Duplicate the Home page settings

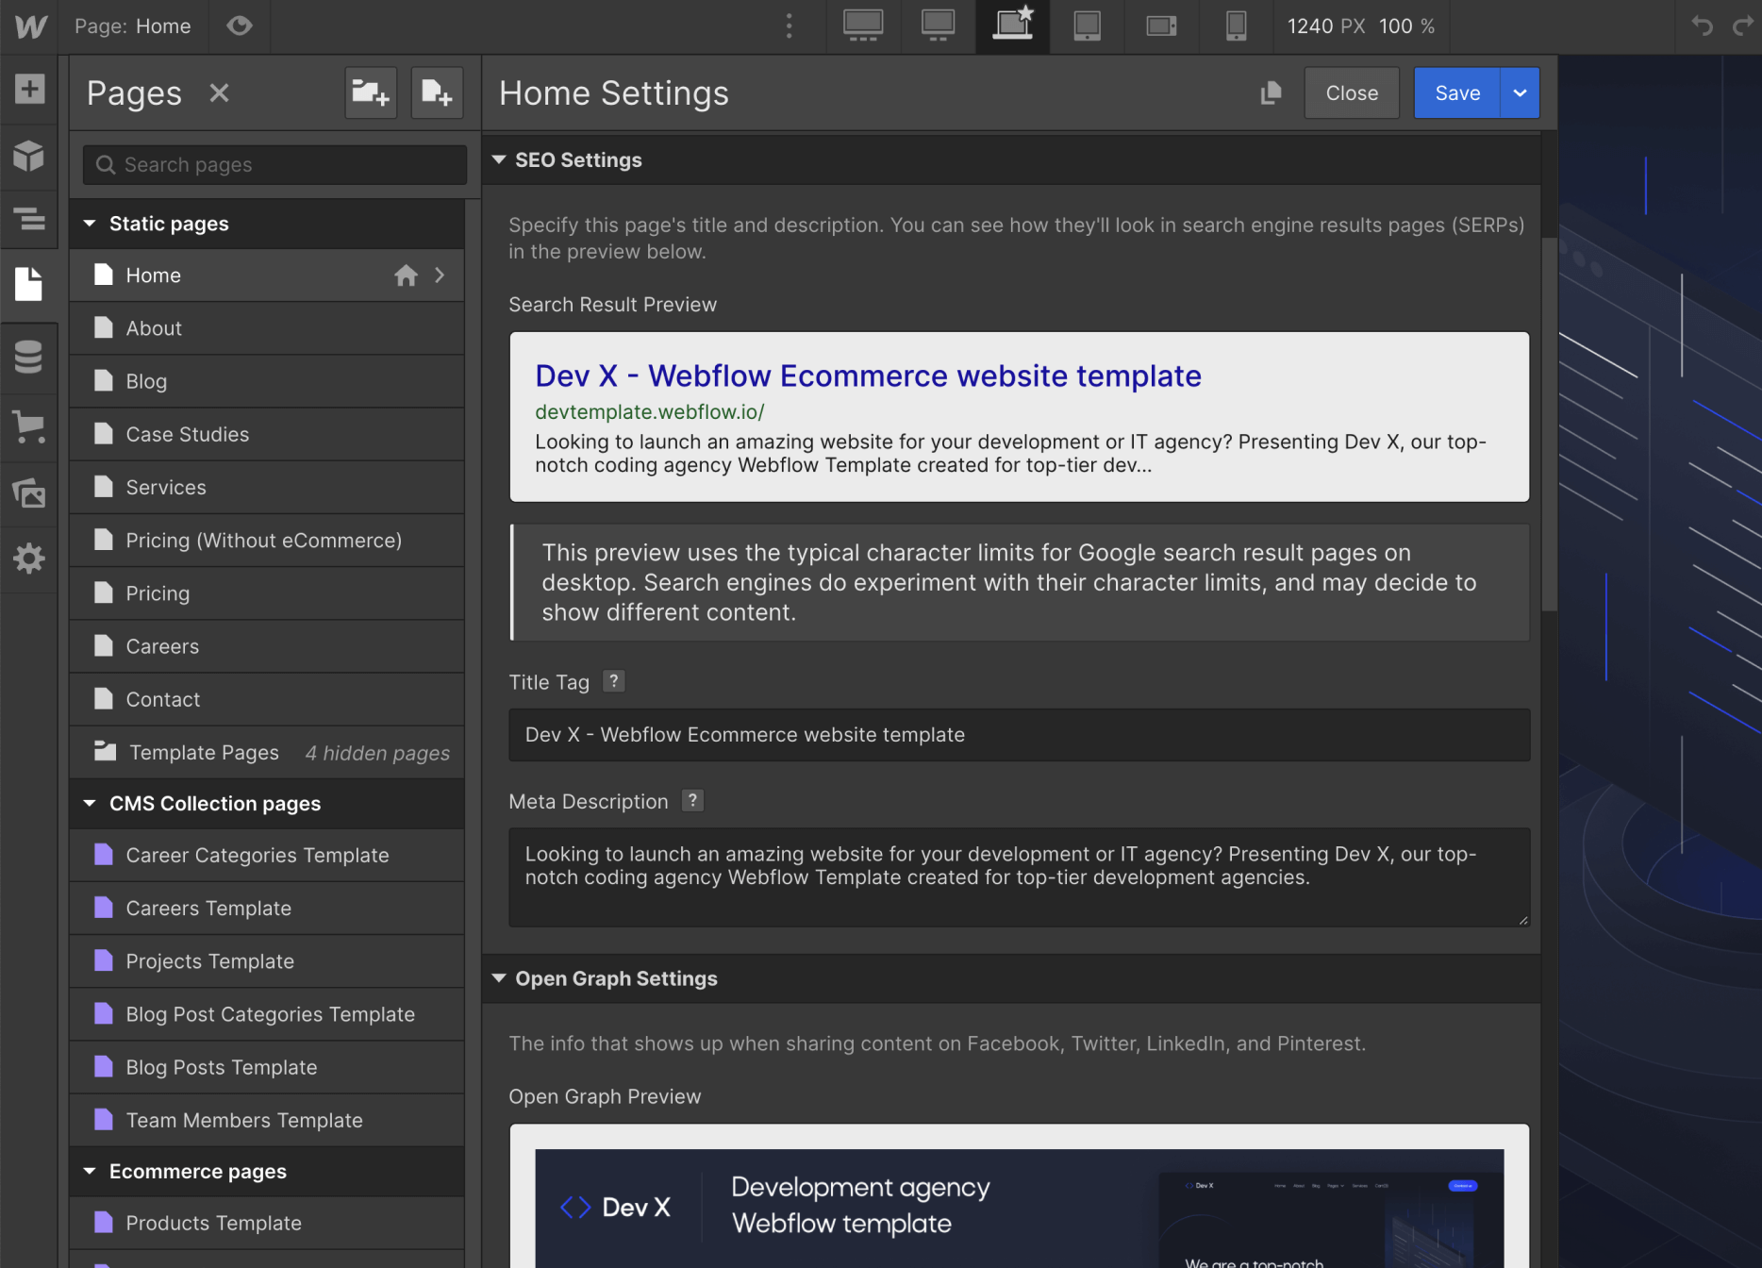pos(1271,92)
